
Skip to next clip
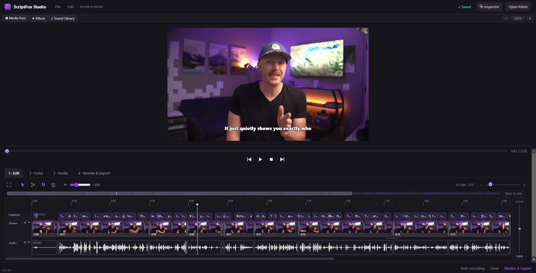[x=282, y=159]
